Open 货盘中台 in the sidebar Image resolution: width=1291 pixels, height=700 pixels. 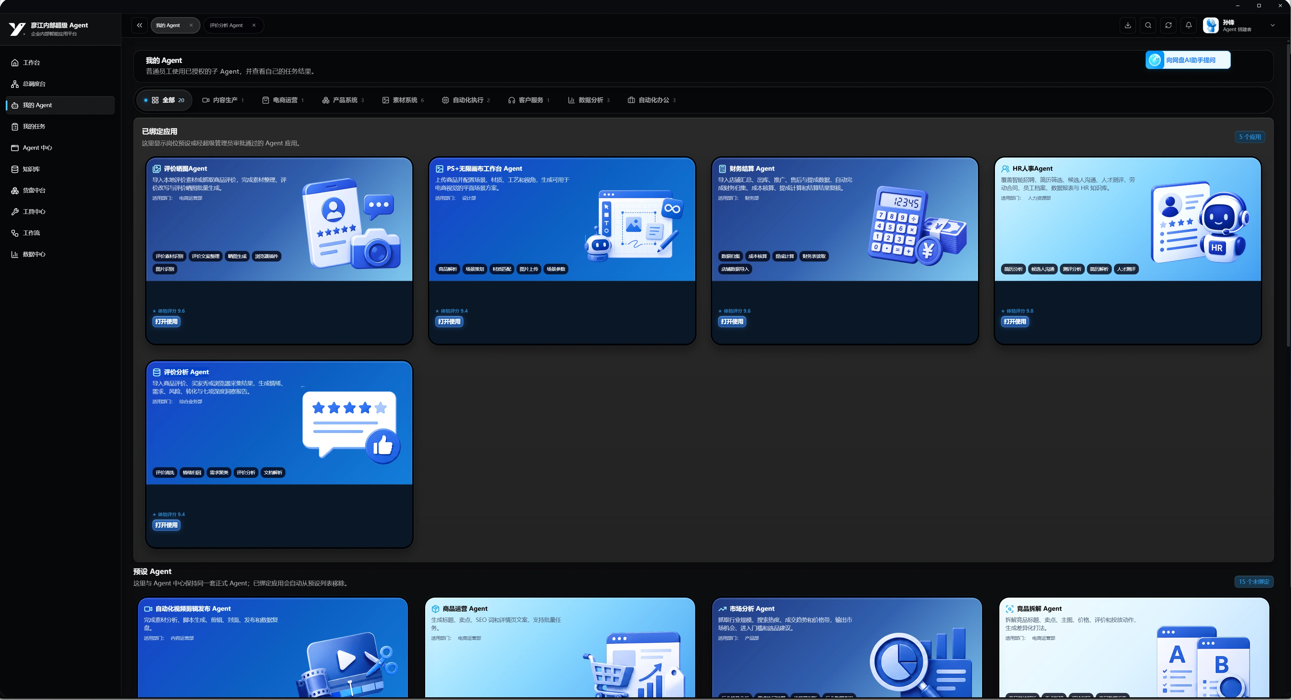coord(60,190)
